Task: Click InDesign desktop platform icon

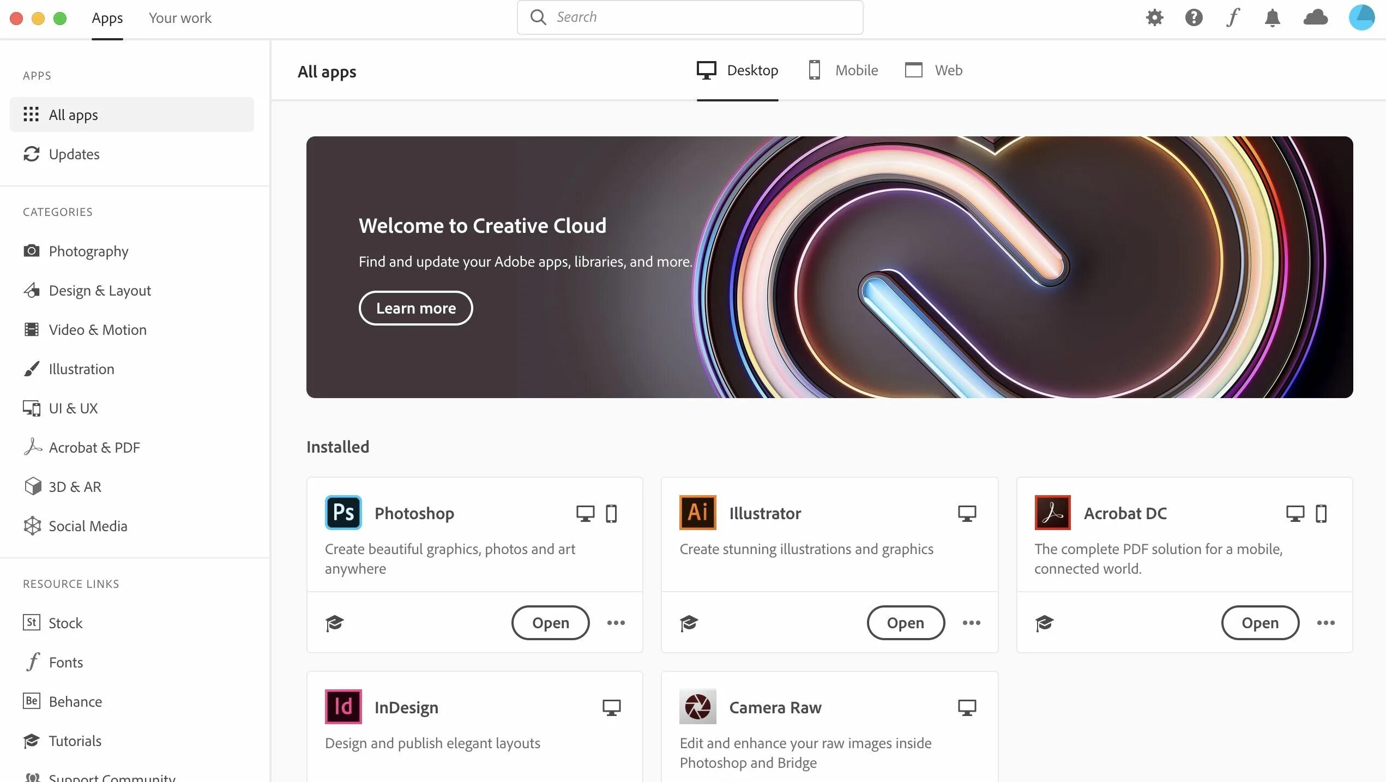Action: [x=612, y=707]
